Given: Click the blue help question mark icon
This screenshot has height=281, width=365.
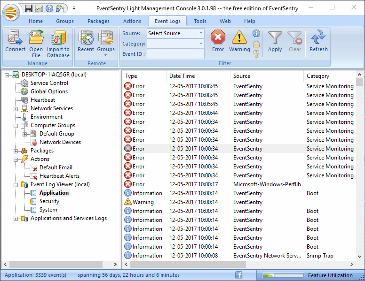Looking at the screenshot, I should [x=49, y=8].
